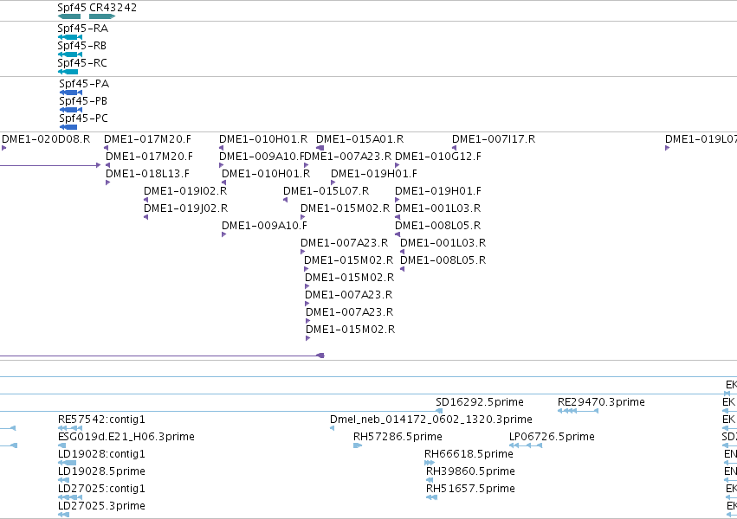Image resolution: width=737 pixels, height=519 pixels.
Task: Select the CR43242 gene arrow glyph
Action: click(102, 16)
